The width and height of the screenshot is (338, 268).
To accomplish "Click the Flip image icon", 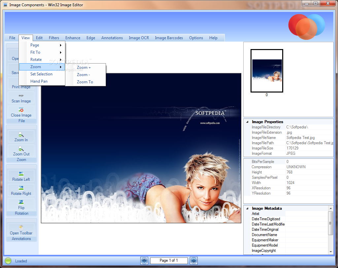I will click(x=21, y=202).
